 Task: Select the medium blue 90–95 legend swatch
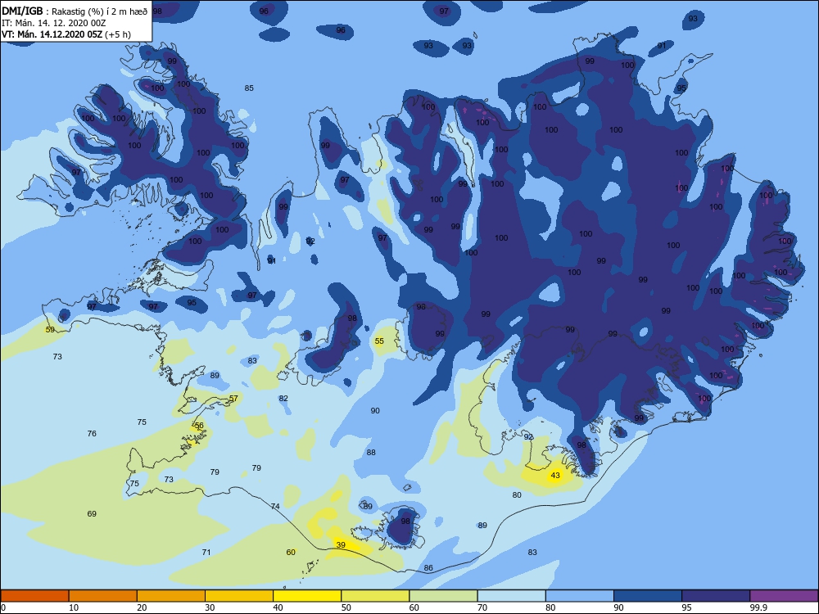coord(648,596)
